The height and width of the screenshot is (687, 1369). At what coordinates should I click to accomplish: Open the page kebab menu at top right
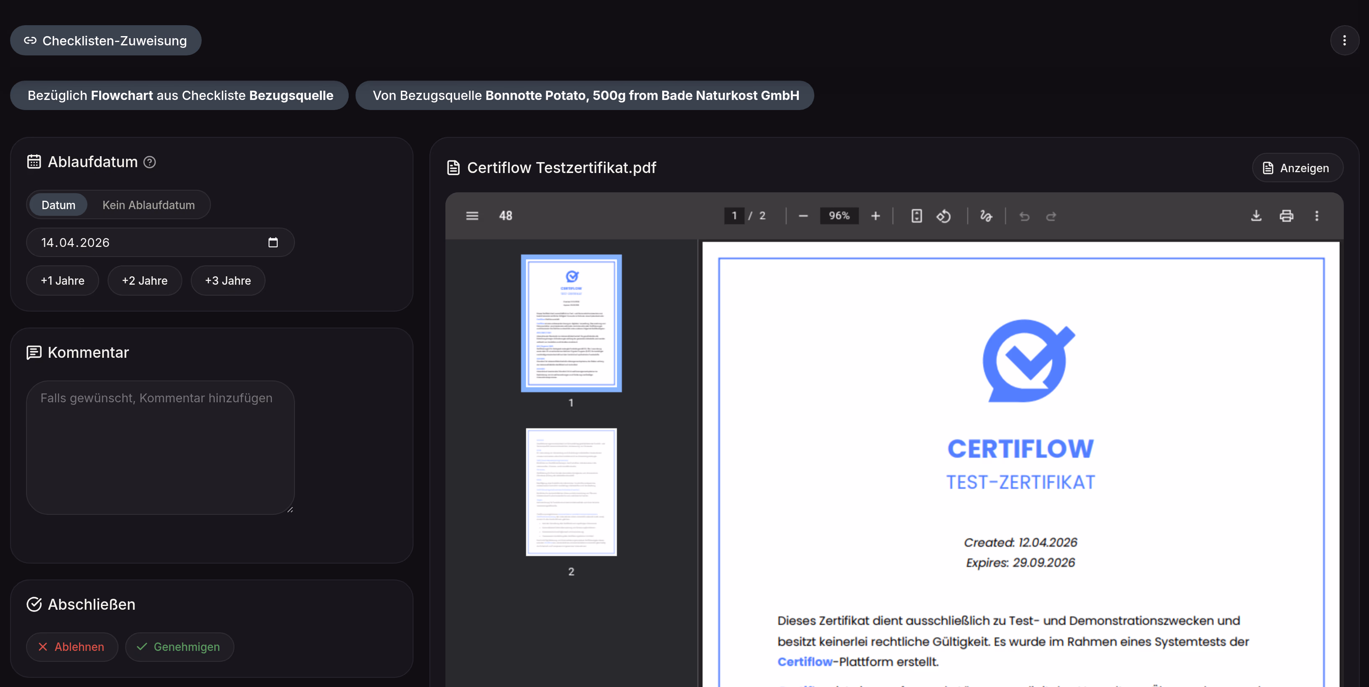click(x=1344, y=40)
